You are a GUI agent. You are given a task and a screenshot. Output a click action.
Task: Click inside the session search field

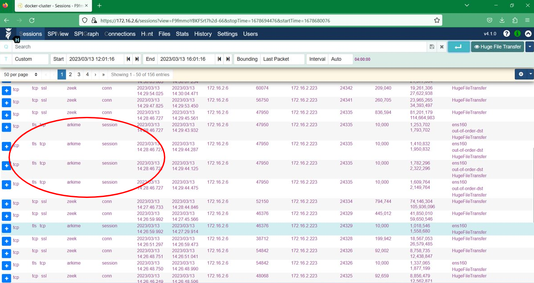pos(179,47)
